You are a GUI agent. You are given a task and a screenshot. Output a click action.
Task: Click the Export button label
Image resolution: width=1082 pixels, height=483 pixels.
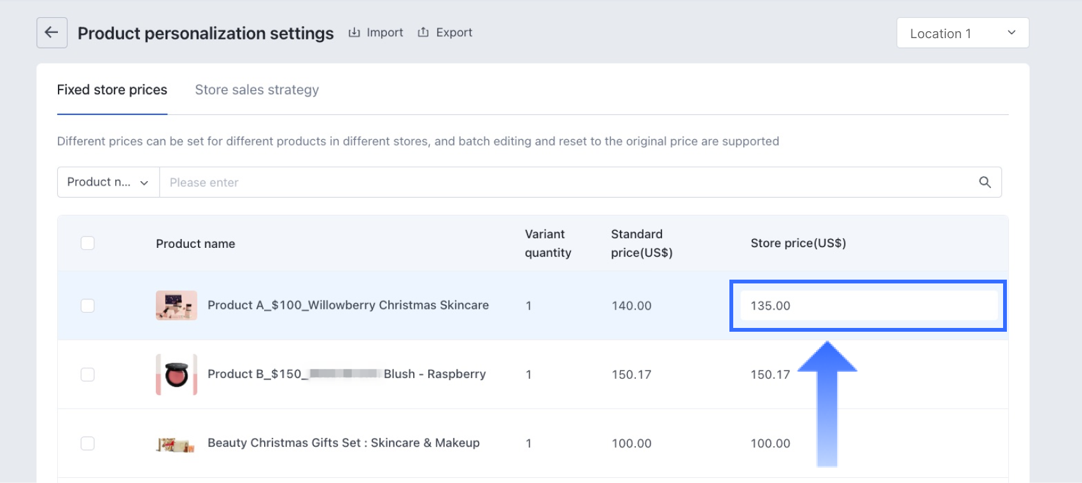(x=454, y=32)
